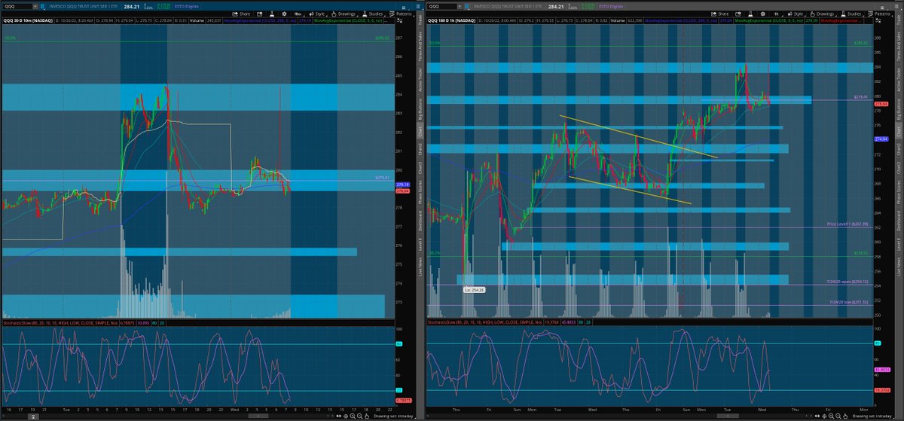Viewport: 904px width, 421px height.
Task: Click green MovAvgExponential label in left chart
Action: pyautogui.click(x=348, y=20)
